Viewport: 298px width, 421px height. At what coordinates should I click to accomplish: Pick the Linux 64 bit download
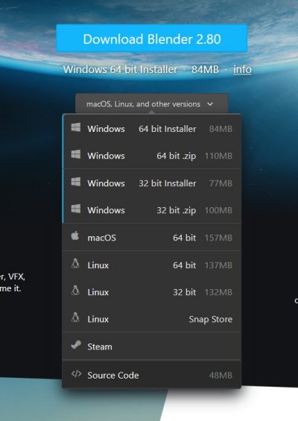point(152,265)
